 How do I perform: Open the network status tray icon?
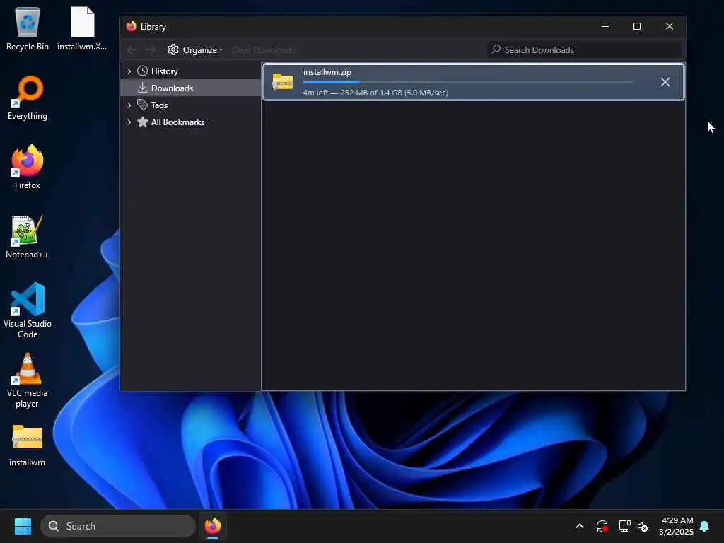click(624, 526)
